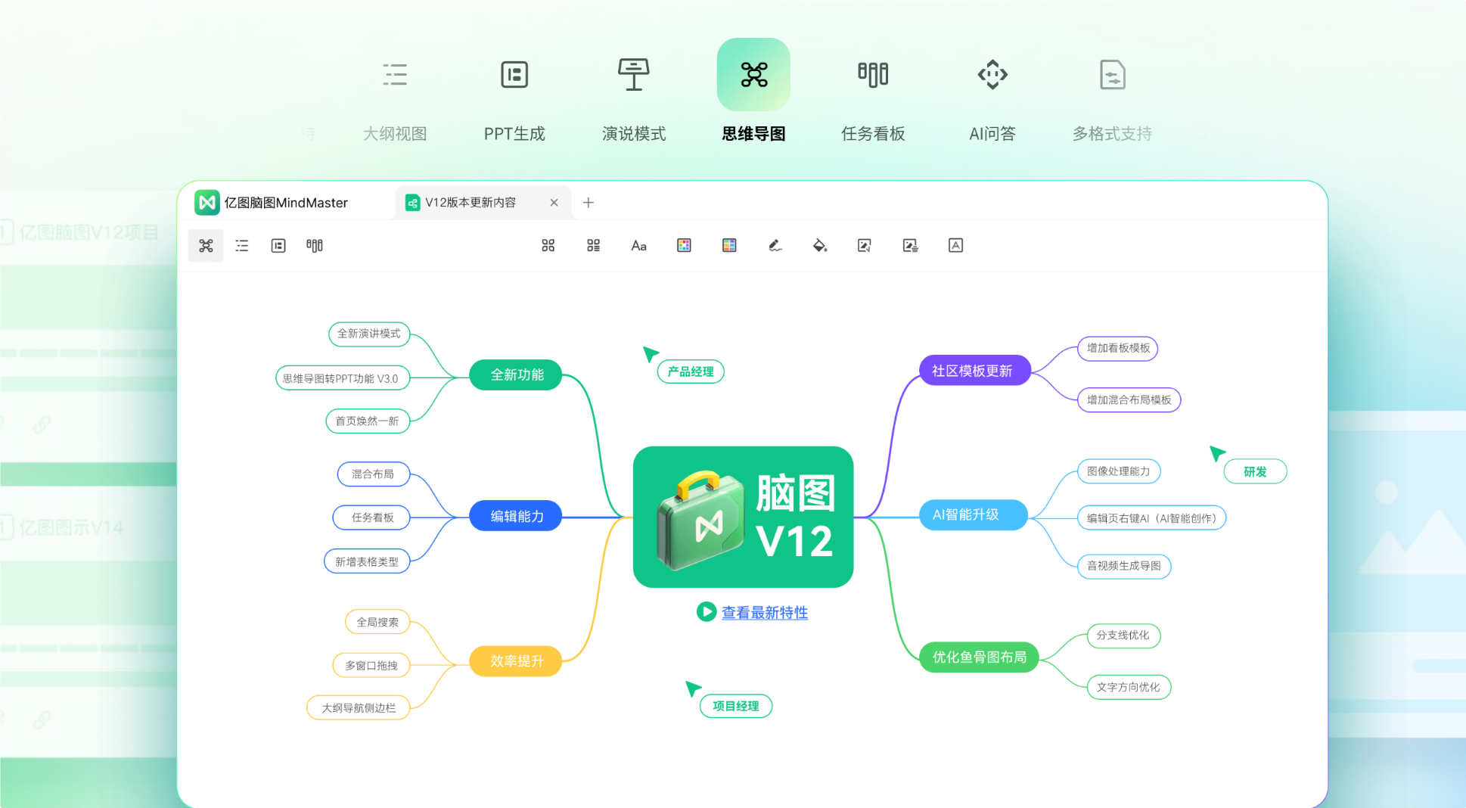This screenshot has width=1466, height=808.
Task: Open the PPT生成 feature icon
Action: [x=514, y=74]
